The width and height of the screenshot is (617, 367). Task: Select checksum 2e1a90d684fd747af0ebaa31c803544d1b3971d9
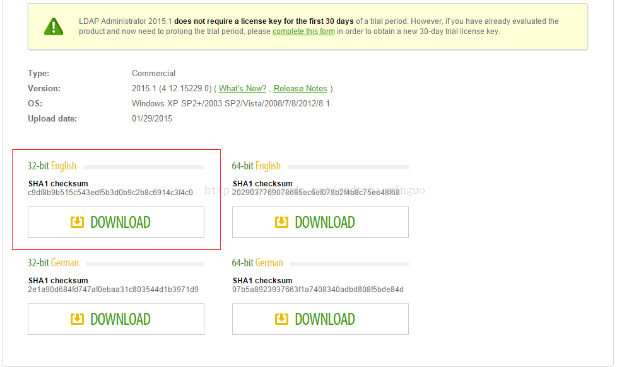[113, 290]
